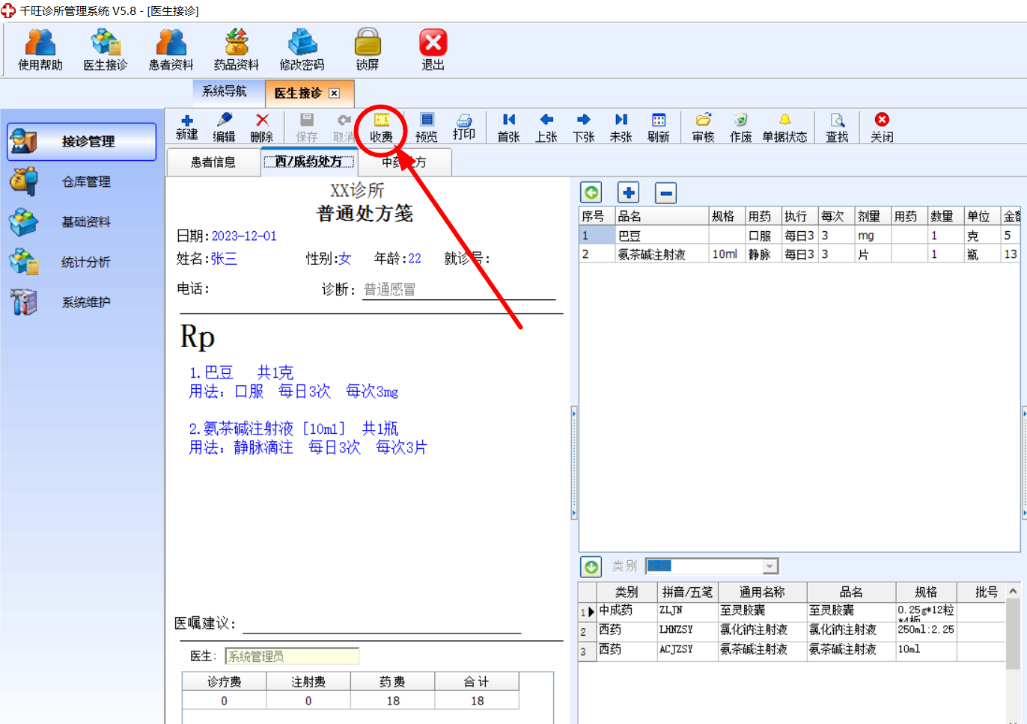Screen dimensions: 1027x724
Task: Open 单据状态 document status
Action: tap(784, 128)
